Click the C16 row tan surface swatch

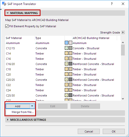click(x=70, y=58)
